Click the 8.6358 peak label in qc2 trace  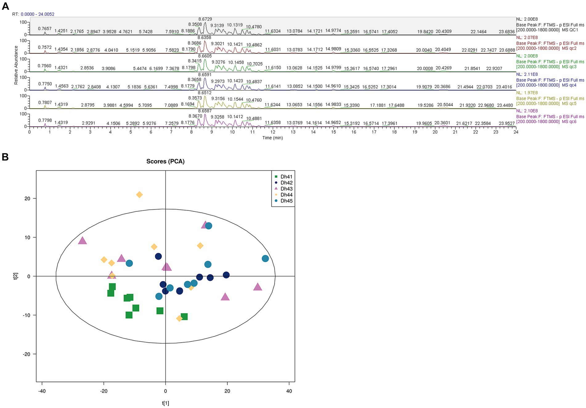[205, 38]
